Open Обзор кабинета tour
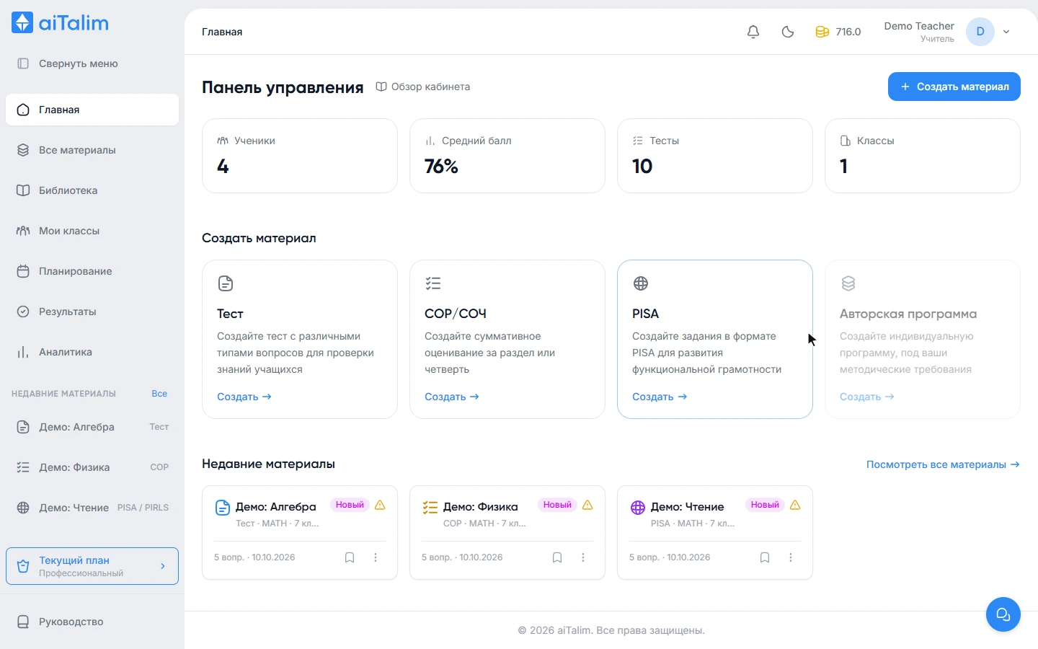The image size is (1038, 649). (x=423, y=87)
